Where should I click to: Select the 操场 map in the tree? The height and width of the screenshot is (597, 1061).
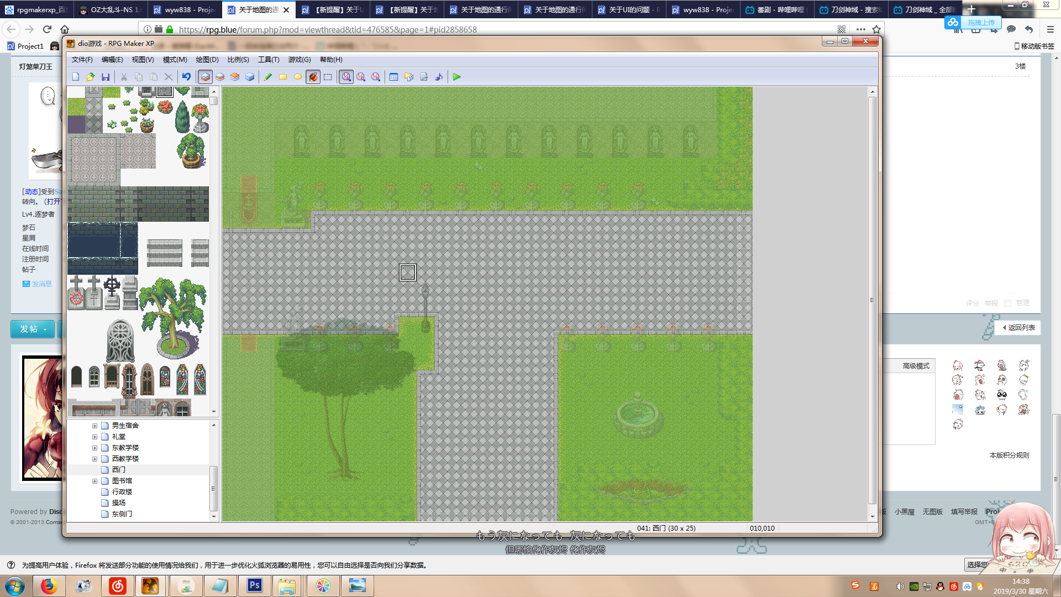tap(119, 503)
